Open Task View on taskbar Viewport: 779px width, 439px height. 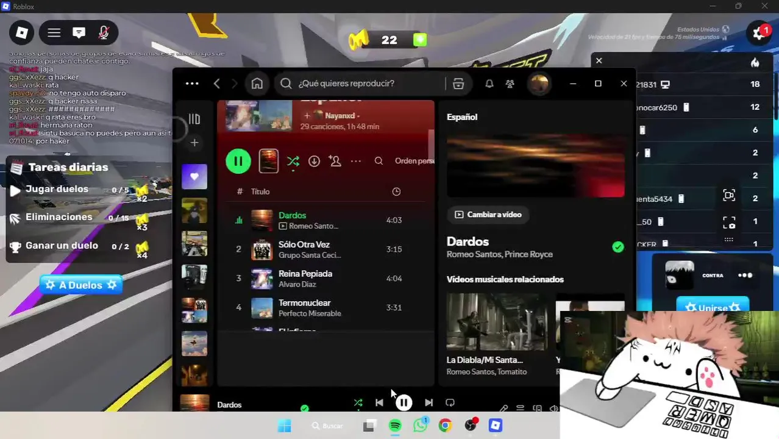point(369,426)
